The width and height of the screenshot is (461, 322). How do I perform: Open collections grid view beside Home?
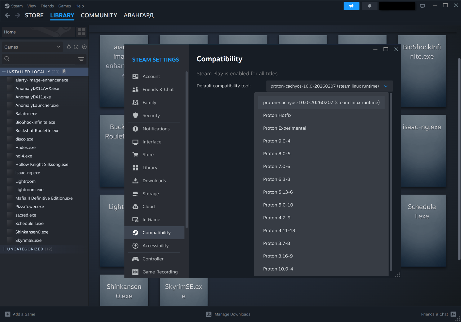81,32
